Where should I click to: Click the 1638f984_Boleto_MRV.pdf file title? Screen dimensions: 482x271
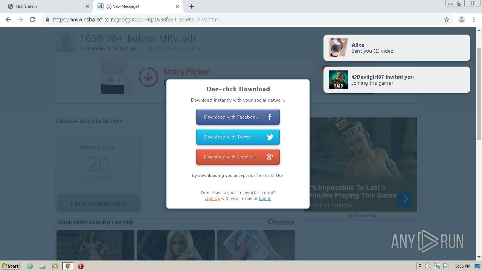point(138,38)
